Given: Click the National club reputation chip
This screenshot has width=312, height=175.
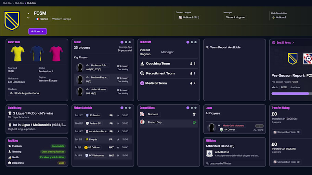Looking at the screenshot, I should 279,17.
